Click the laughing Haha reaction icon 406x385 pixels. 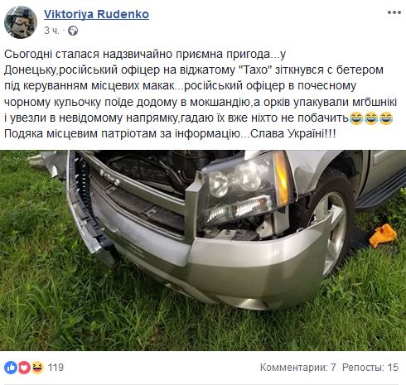(x=37, y=368)
